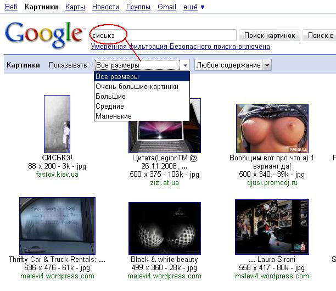Choose Все размеры in the size list
Image resolution: width=336 pixels, height=291 pixels.
[142, 76]
